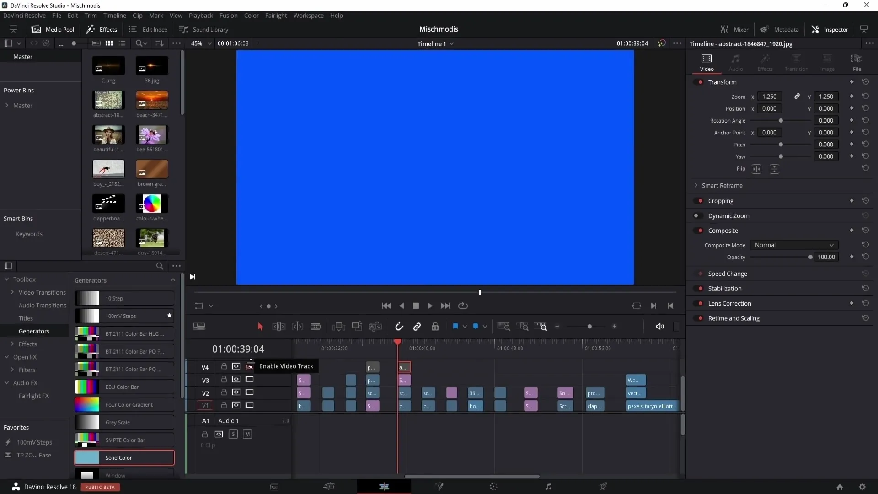
Task: Select the Dynamic Trim mode icon
Action: pos(297,326)
